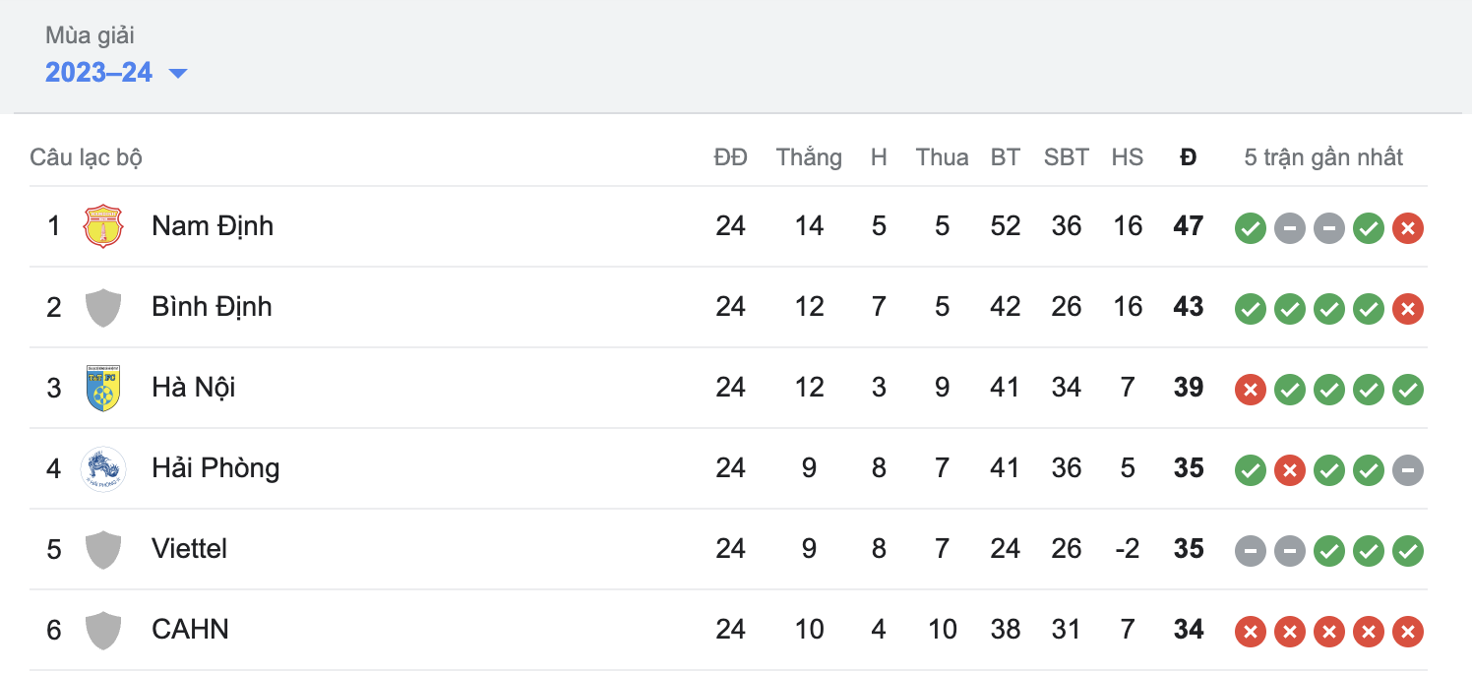Click CAHN's gray shield placeholder icon
This screenshot has width=1472, height=673.
pyautogui.click(x=103, y=630)
